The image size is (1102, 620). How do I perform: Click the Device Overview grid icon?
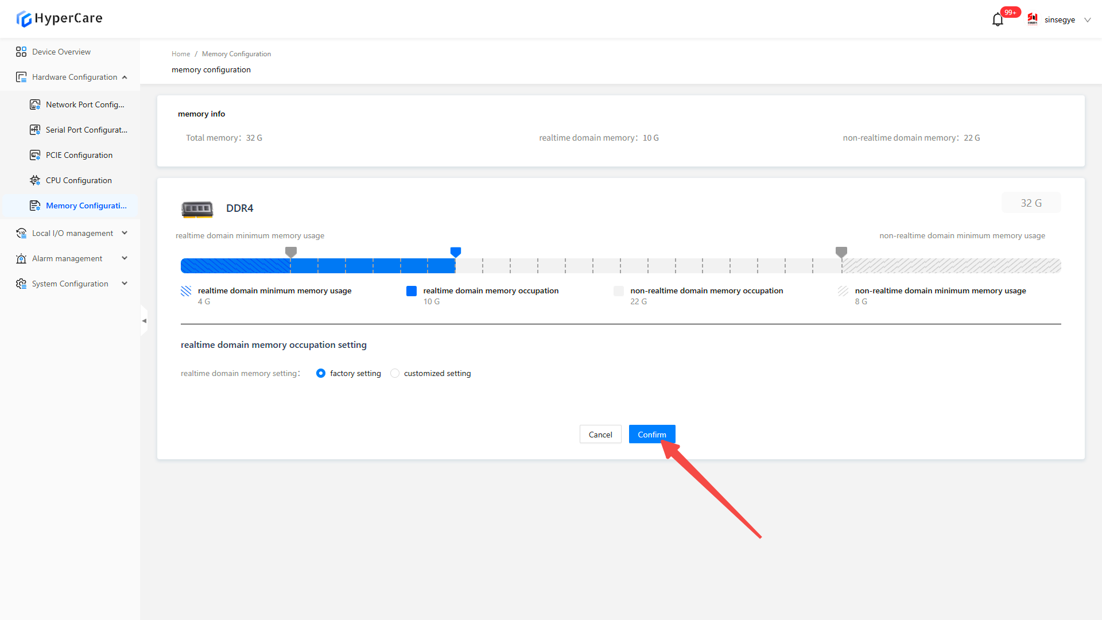(21, 52)
